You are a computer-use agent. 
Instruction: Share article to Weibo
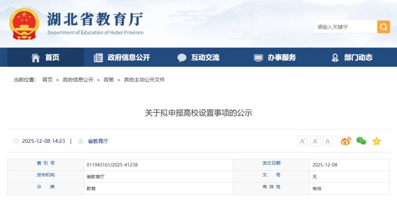tap(346, 141)
